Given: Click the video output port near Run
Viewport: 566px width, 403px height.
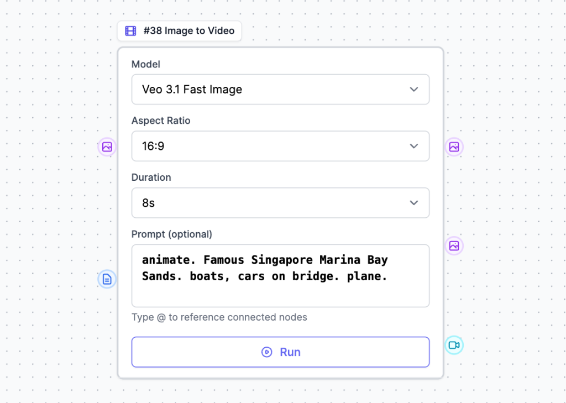Looking at the screenshot, I should tap(454, 346).
